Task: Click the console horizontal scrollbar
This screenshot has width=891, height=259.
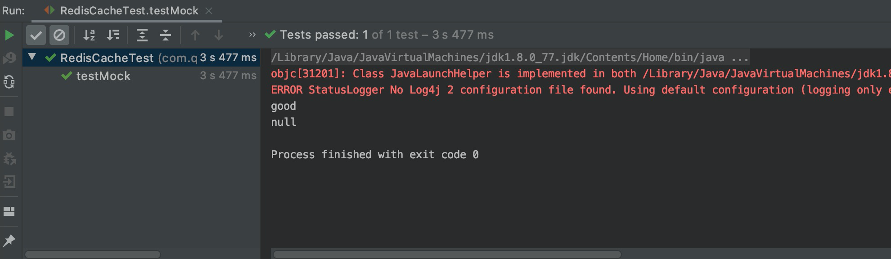Action: coord(447,255)
